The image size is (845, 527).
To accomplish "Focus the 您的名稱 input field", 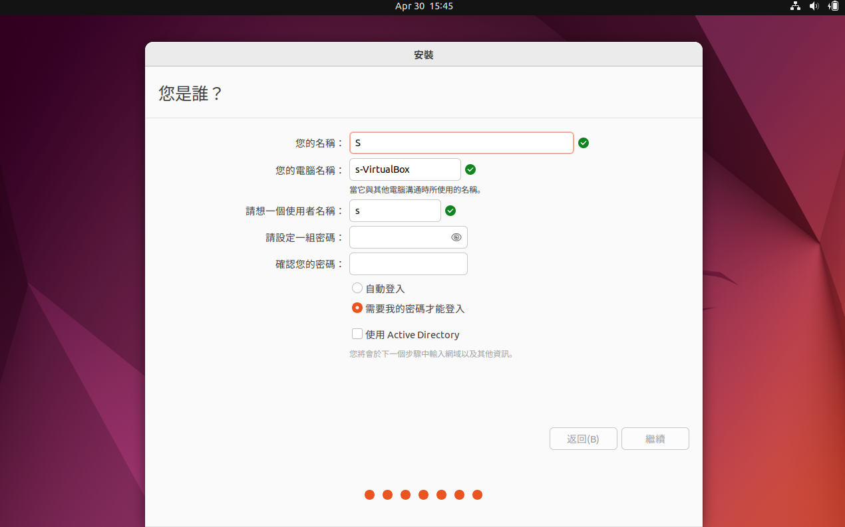I will pyautogui.click(x=462, y=143).
